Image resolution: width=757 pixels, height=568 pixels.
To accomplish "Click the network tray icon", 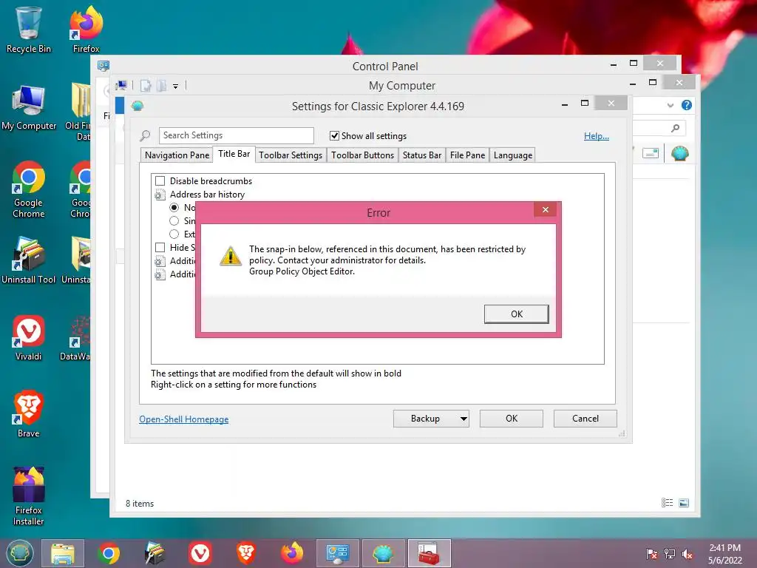I will click(x=670, y=554).
